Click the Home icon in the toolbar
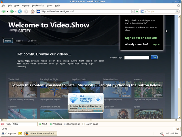The height and width of the screenshot is (137, 182). (33, 11)
